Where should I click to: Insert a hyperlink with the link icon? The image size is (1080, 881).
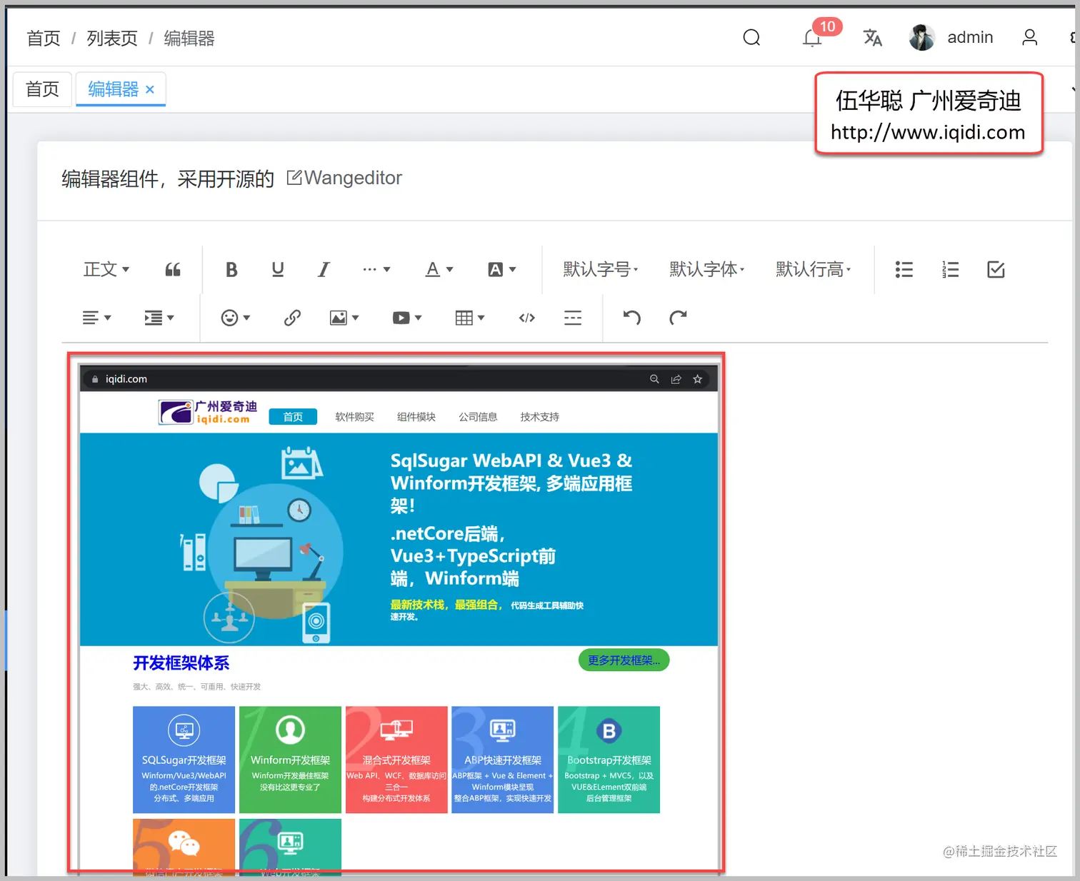click(292, 318)
